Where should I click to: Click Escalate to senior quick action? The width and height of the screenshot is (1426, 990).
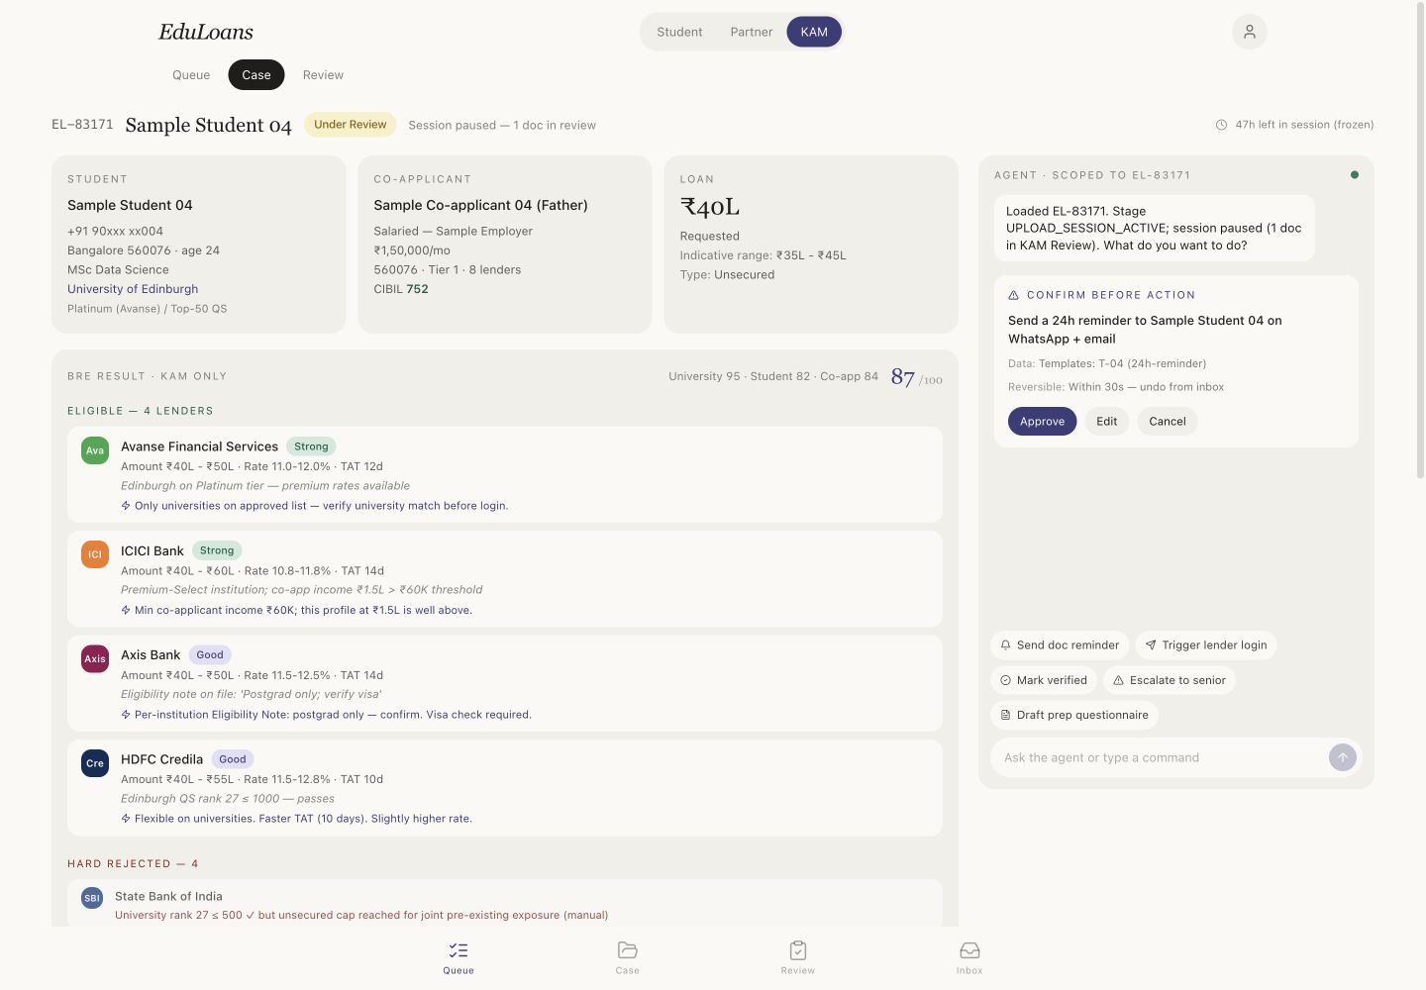[x=1170, y=680]
